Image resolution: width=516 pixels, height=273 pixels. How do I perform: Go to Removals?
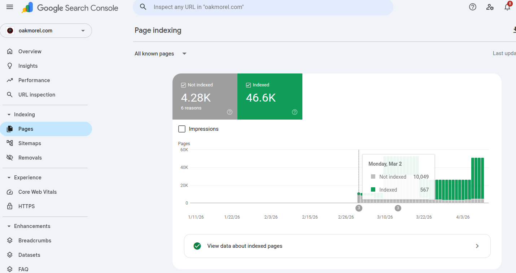coord(46,158)
